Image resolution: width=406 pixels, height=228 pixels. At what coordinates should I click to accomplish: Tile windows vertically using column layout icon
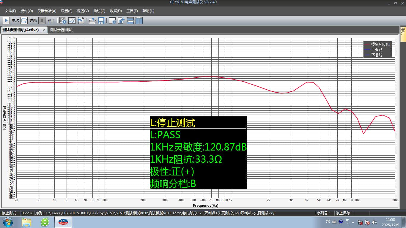pos(139,20)
